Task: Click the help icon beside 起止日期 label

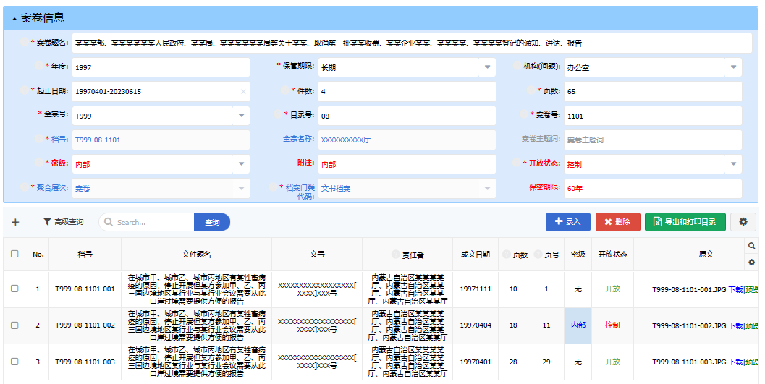Action: tap(25, 90)
